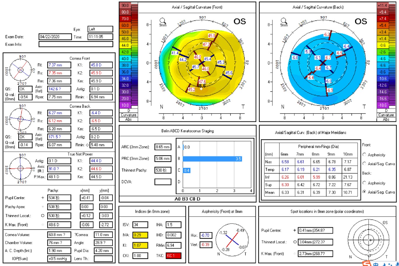The image size is (399, 266).
Task: Click the empty DCVA field
Action: coord(163,182)
